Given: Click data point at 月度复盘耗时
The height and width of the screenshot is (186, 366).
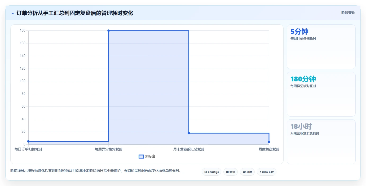Looking at the screenshot, I should point(269,142).
